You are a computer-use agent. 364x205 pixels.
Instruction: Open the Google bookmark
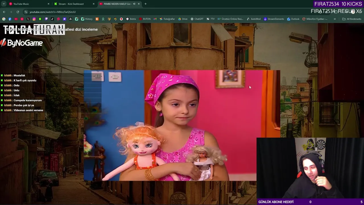pos(4,19)
